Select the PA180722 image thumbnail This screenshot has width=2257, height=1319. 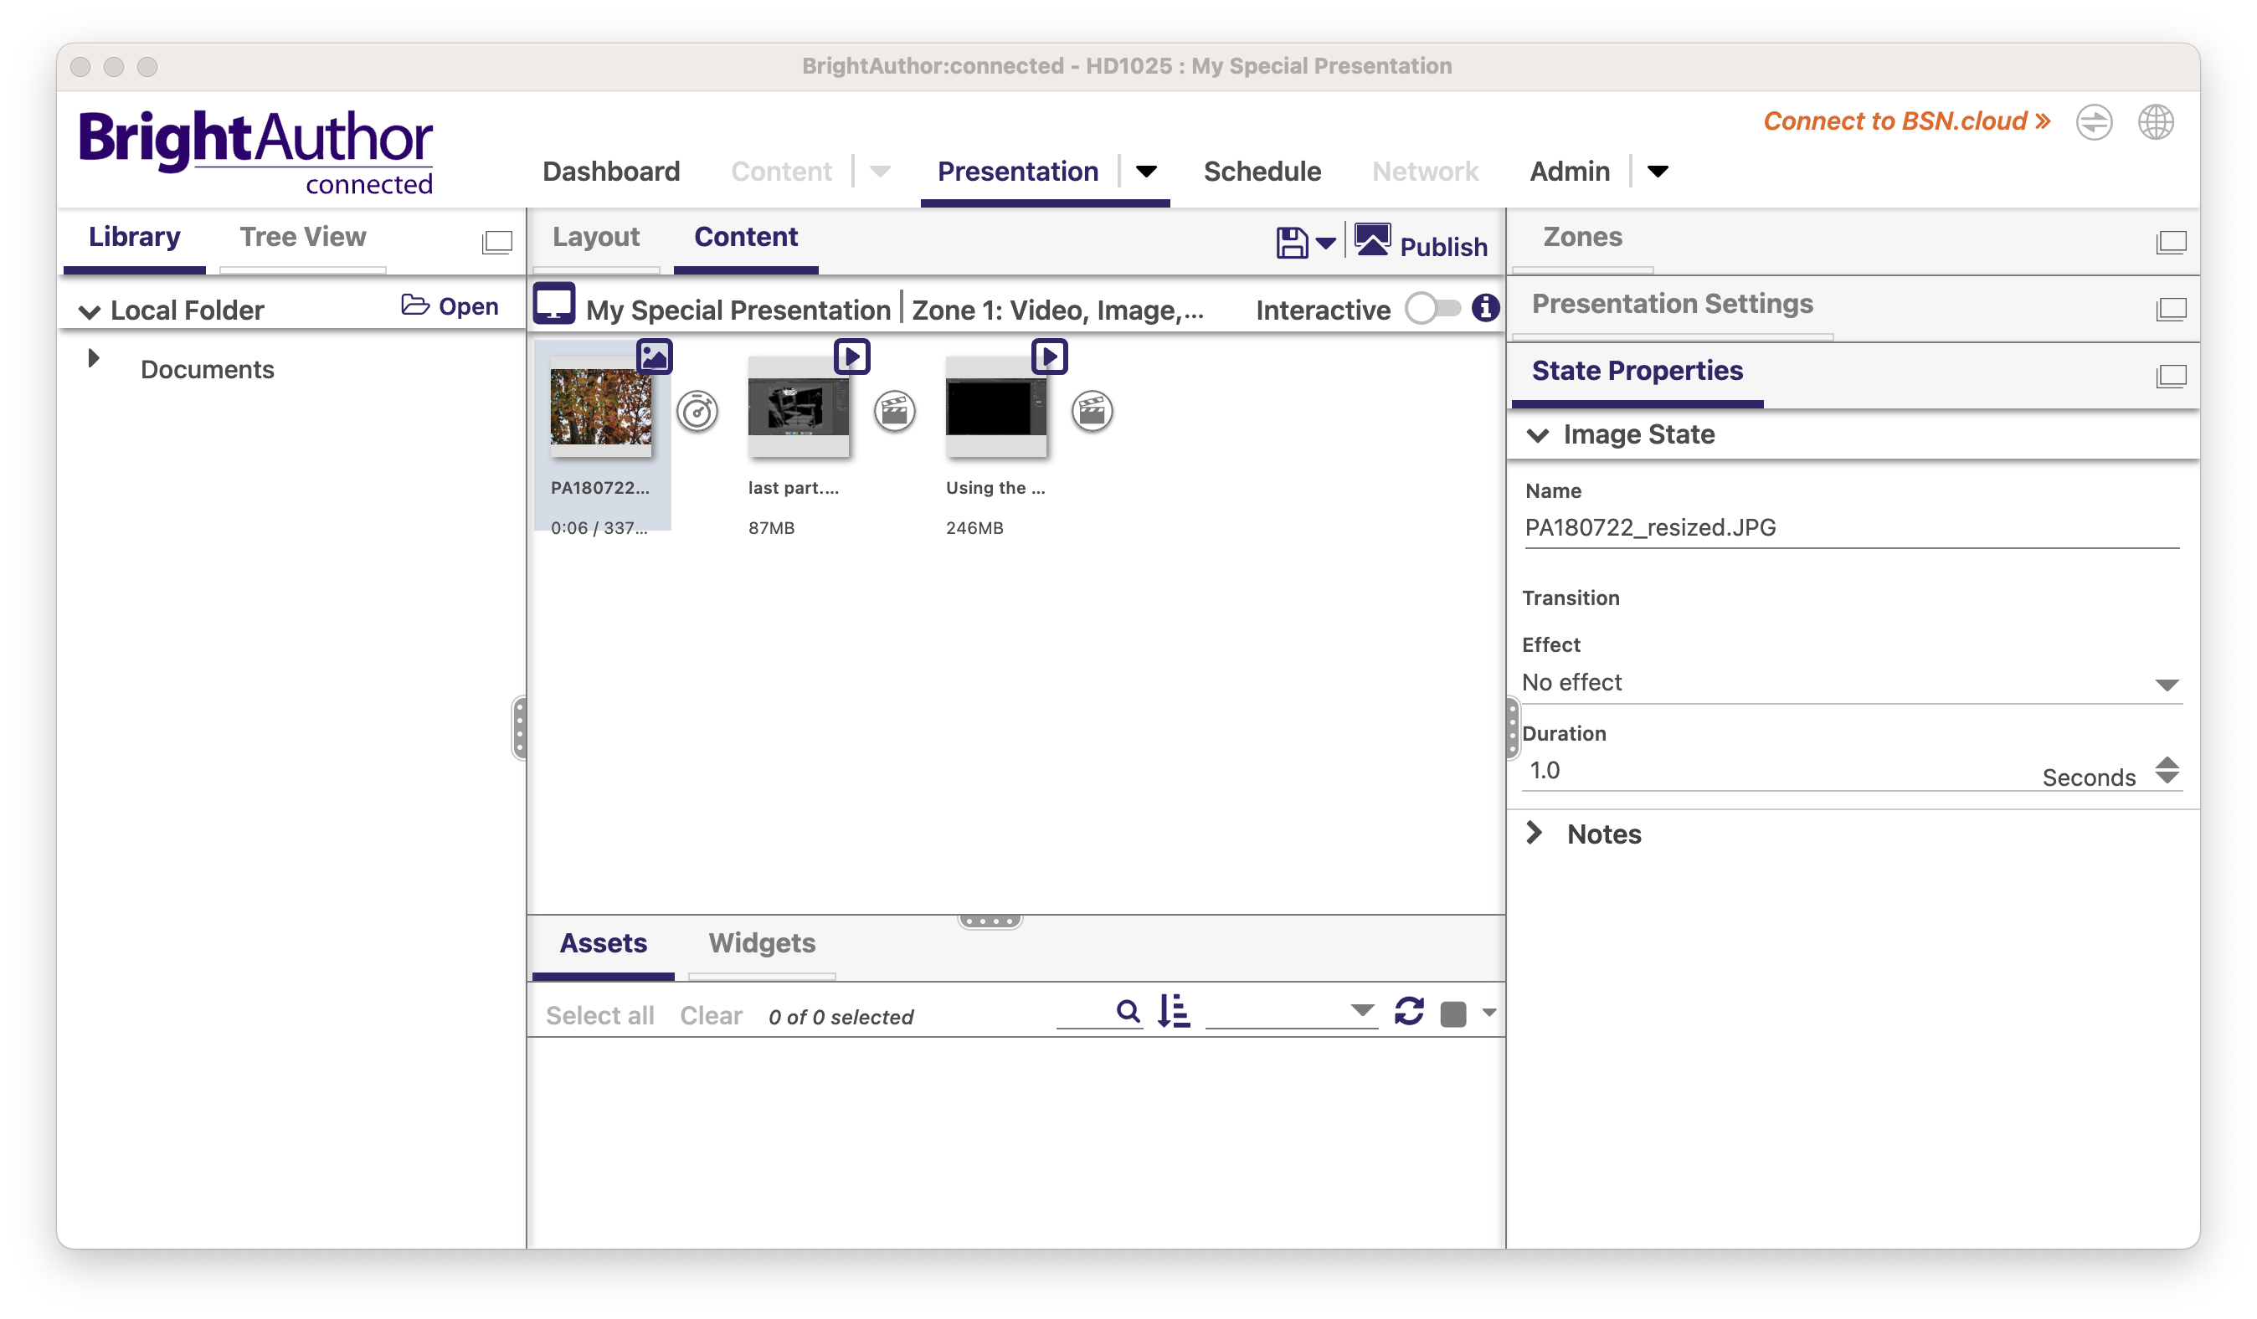click(x=601, y=408)
